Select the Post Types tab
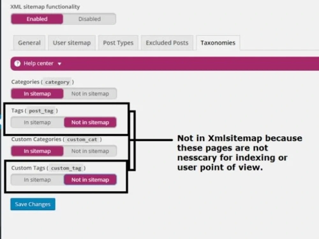This screenshot has height=239, width=319. click(118, 43)
